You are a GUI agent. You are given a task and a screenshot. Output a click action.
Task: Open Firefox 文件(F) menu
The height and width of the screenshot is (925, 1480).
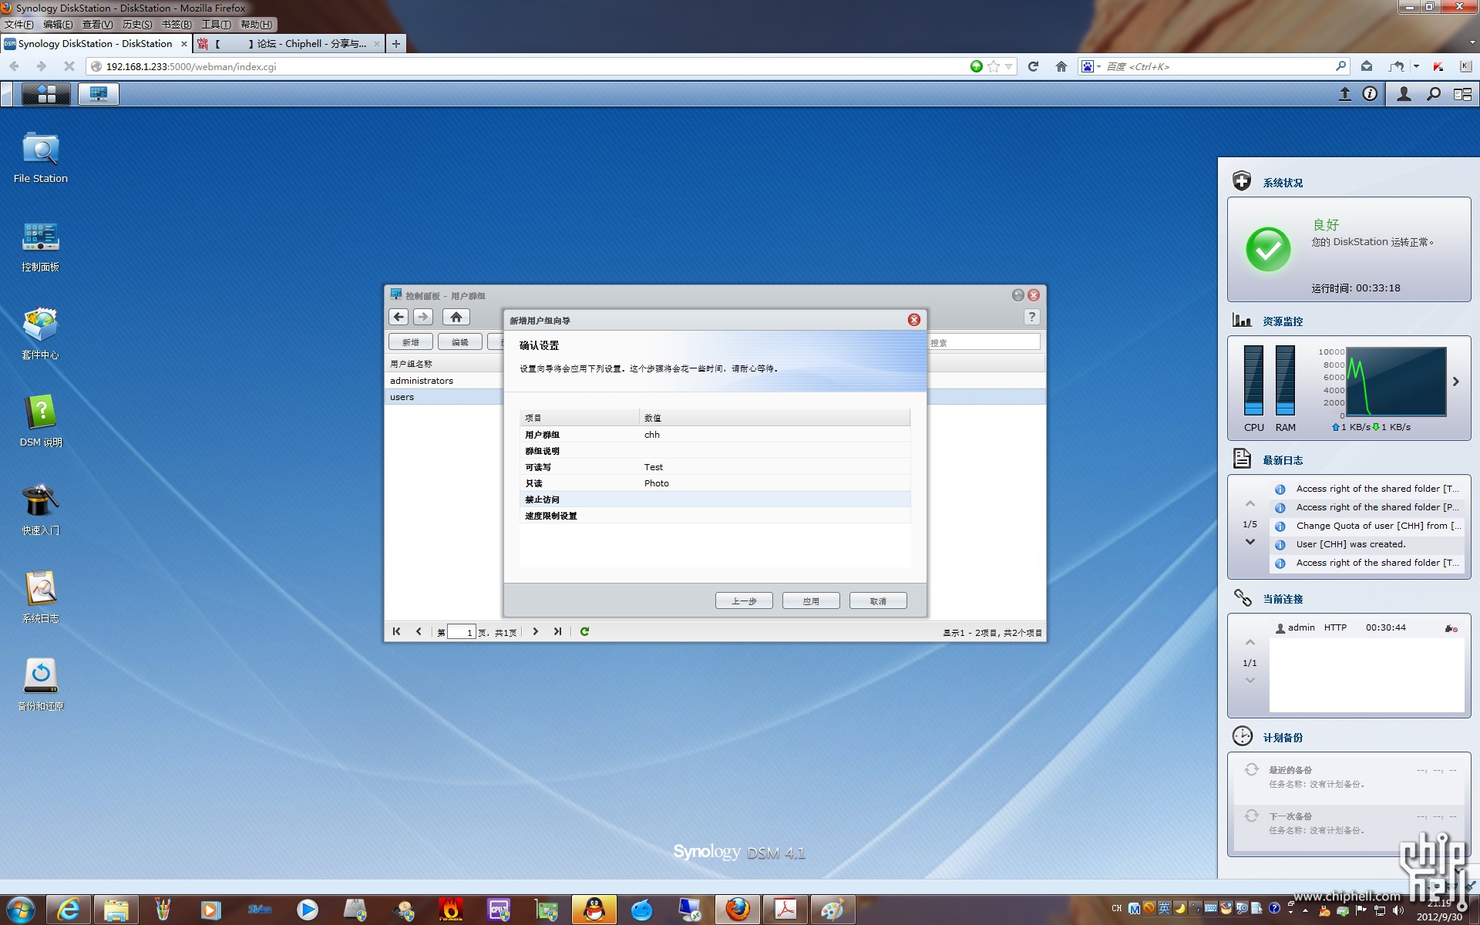(x=18, y=25)
